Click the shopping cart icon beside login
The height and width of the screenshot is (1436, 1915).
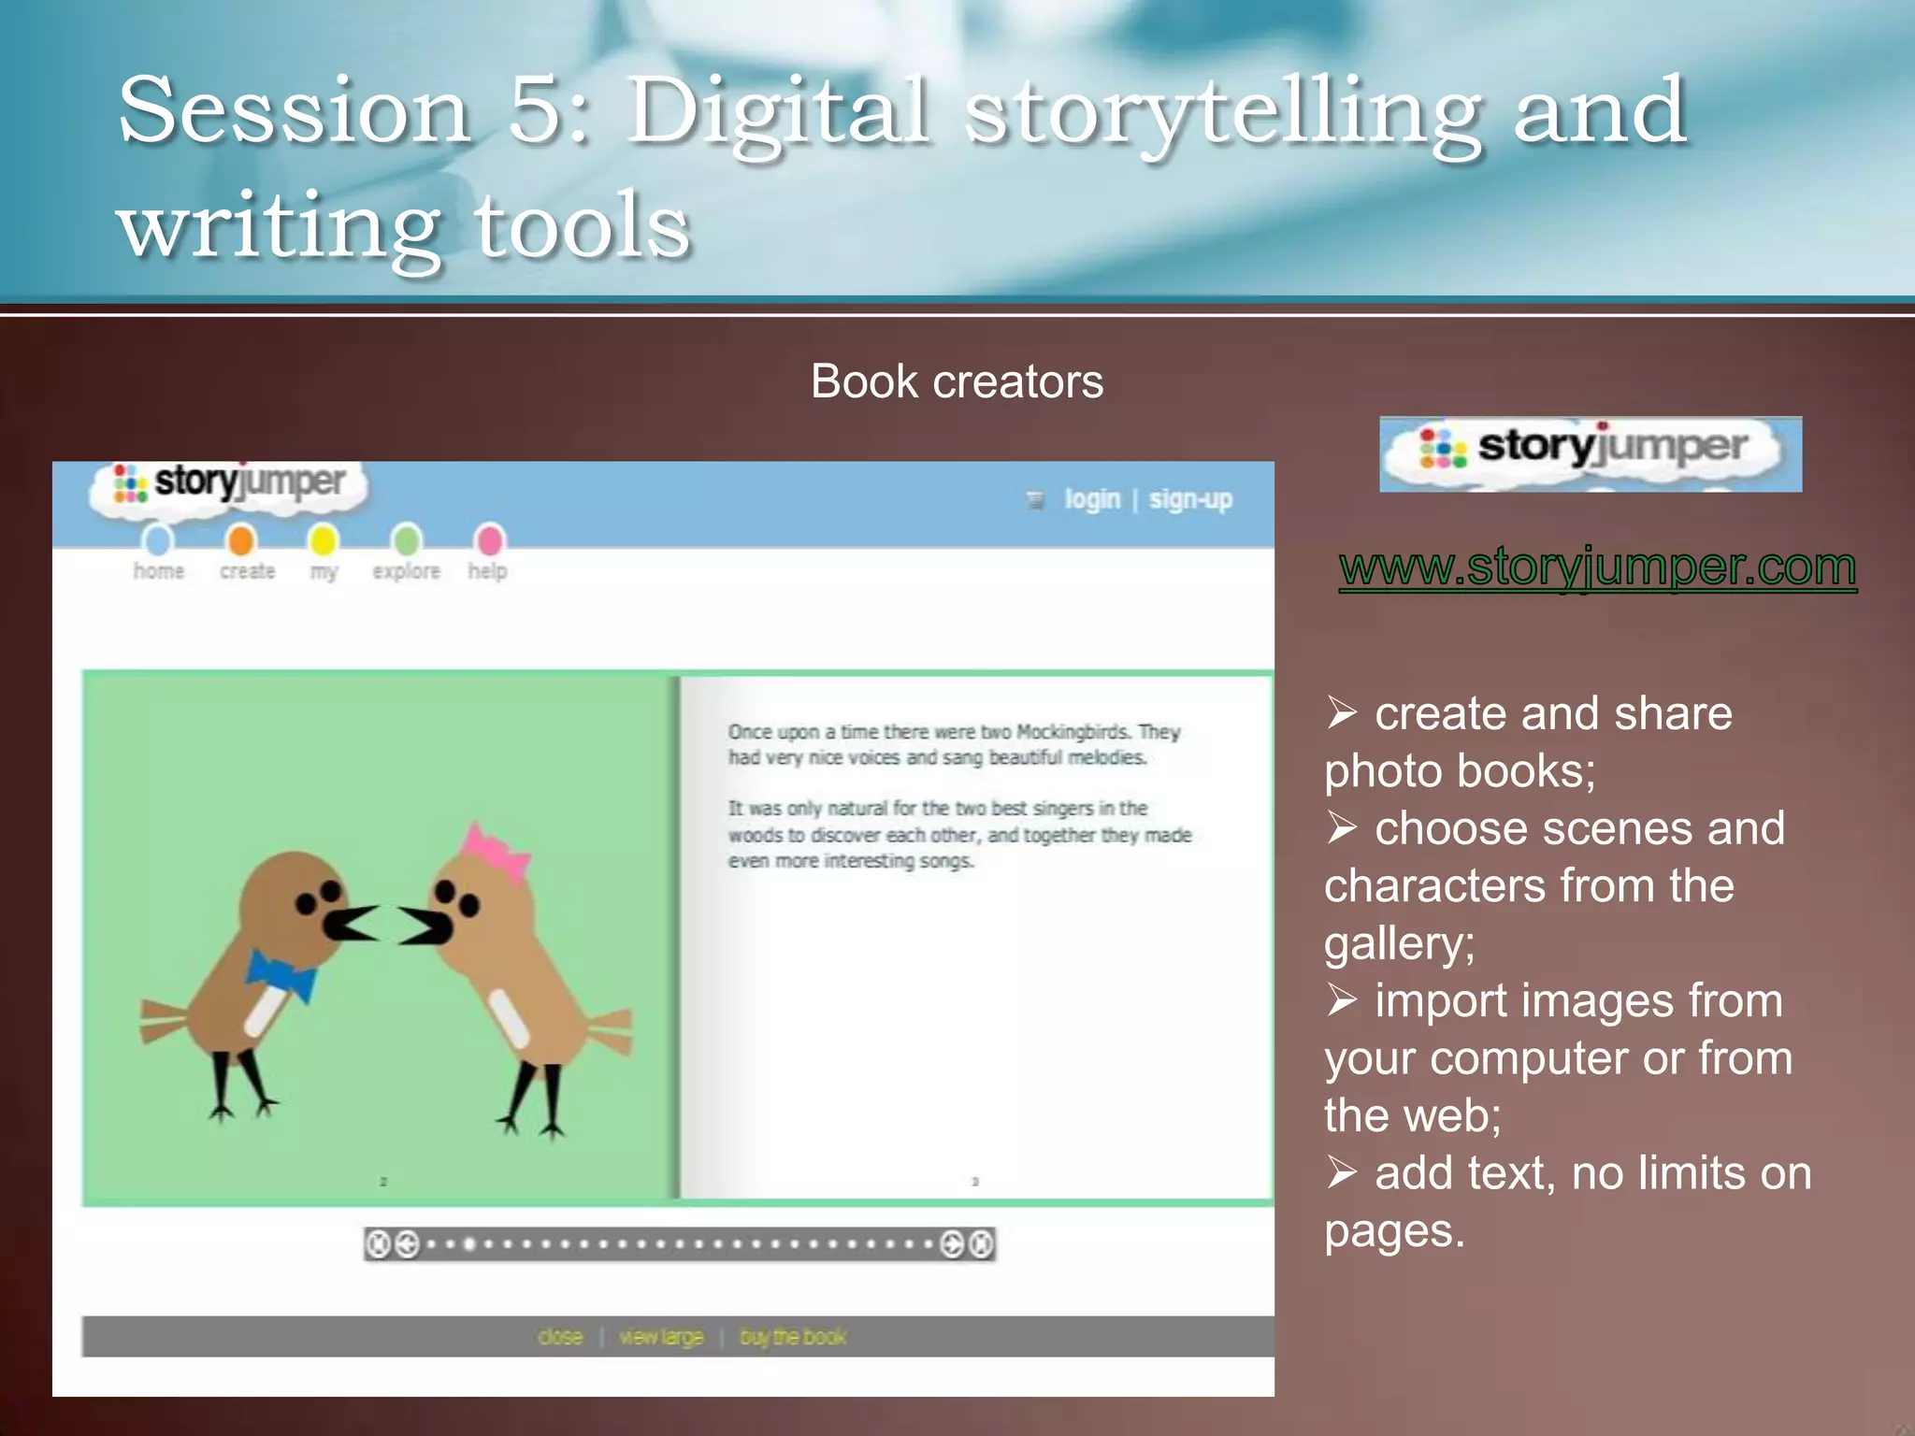click(x=1034, y=500)
